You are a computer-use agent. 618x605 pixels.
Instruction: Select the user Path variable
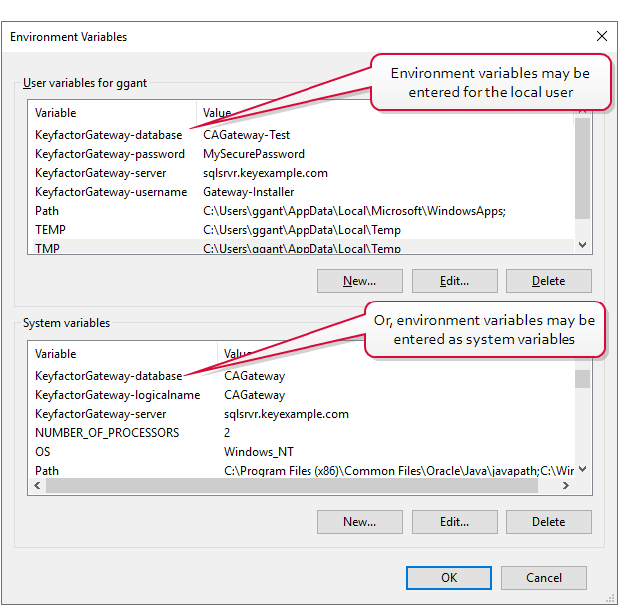tap(47, 211)
